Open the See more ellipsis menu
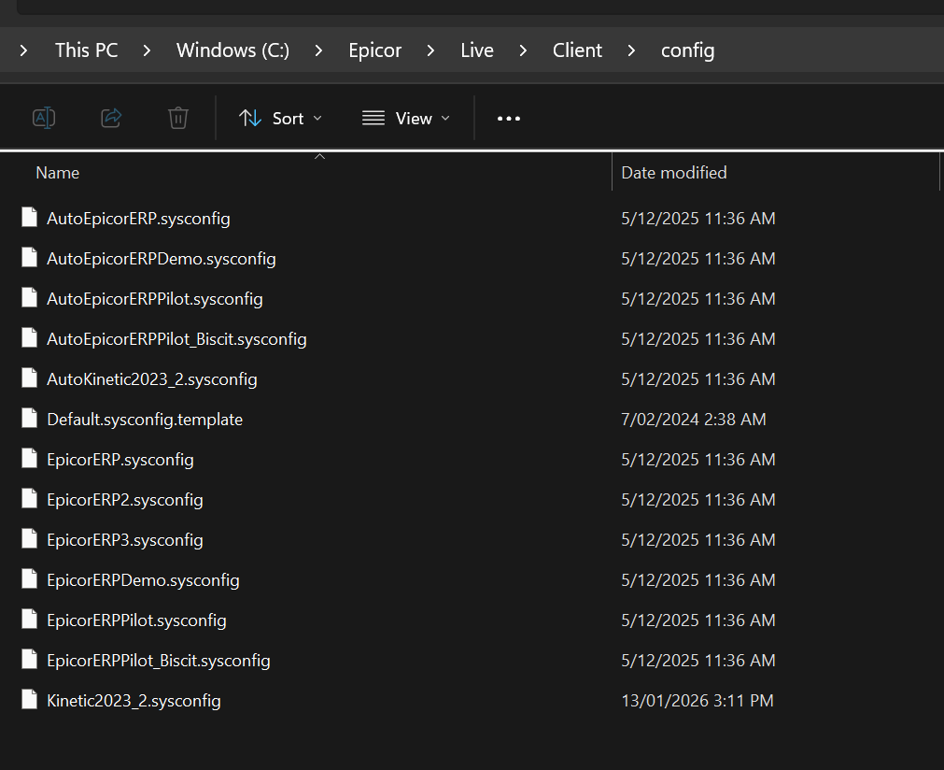This screenshot has width=944, height=770. coord(508,119)
